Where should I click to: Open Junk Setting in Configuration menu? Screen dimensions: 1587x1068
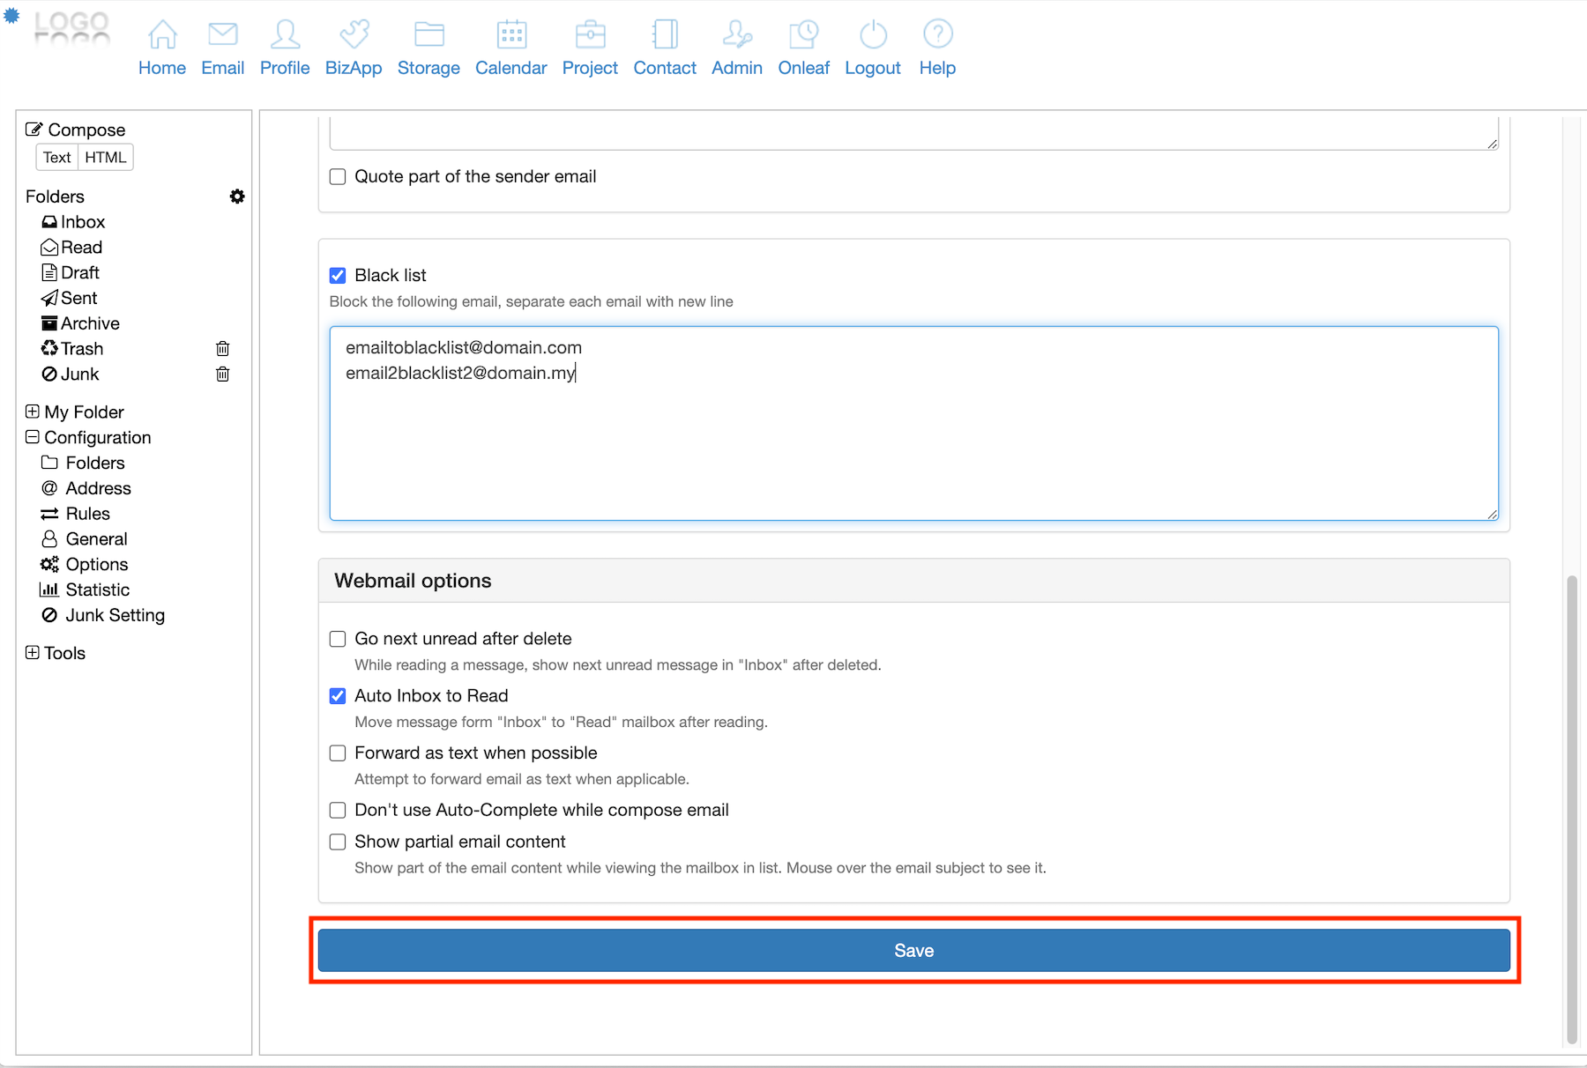(x=115, y=615)
